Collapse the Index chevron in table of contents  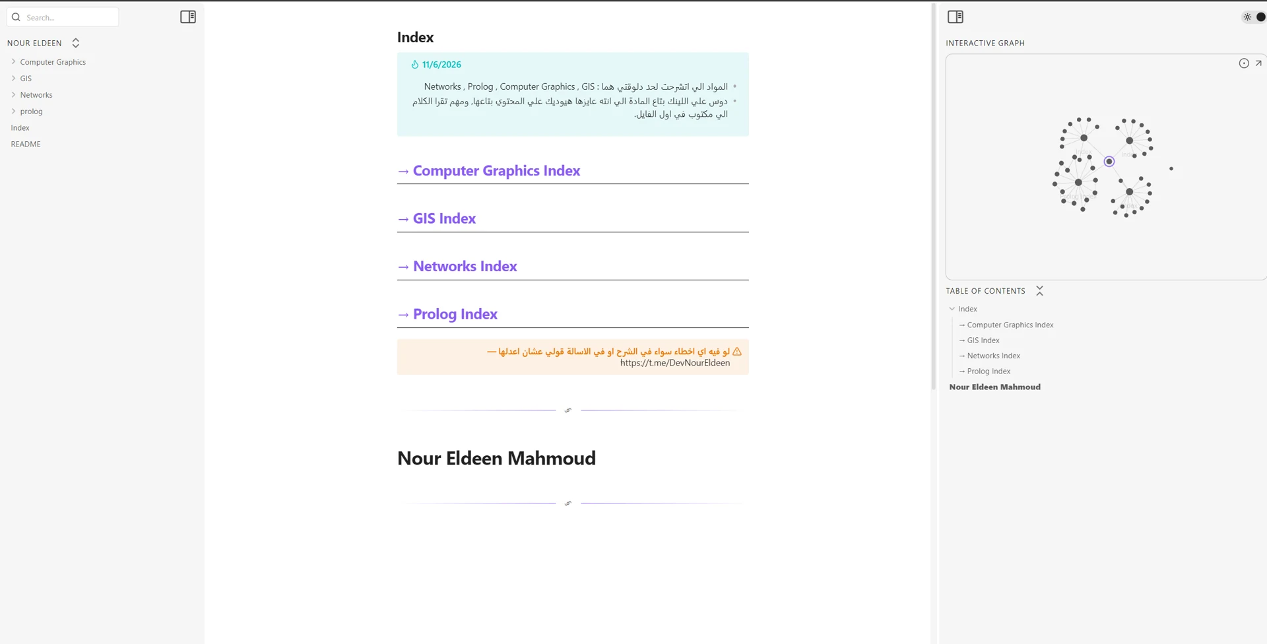(952, 309)
